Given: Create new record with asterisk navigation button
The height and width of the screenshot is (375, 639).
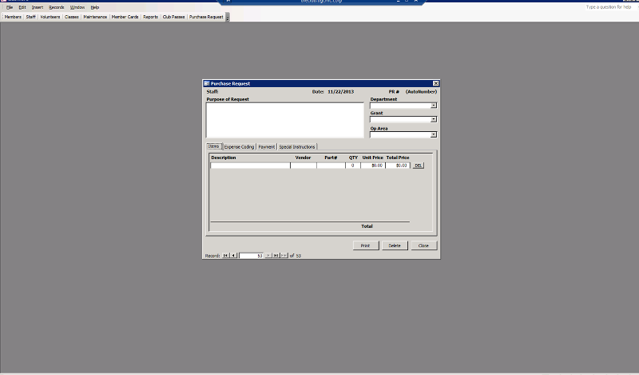Looking at the screenshot, I should tap(284, 255).
